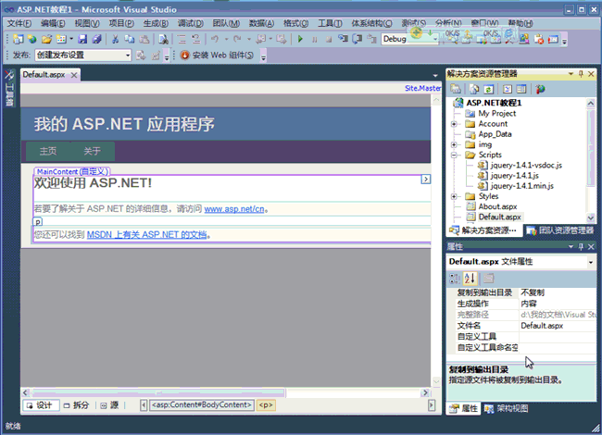Screen dimensions: 602x435
Task: Click the 文件名 property value Default.aspx
Action: (558, 326)
